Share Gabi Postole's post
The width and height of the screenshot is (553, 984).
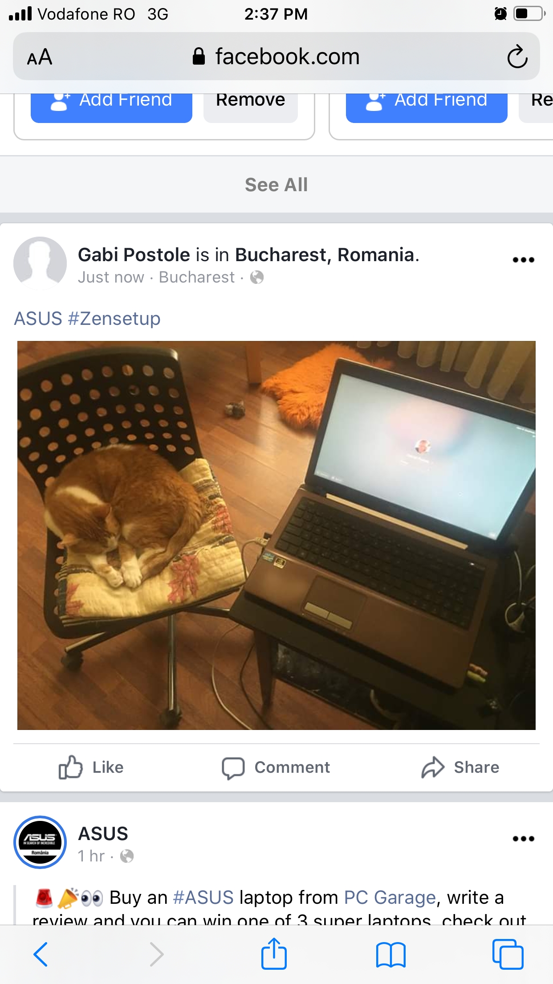[460, 767]
